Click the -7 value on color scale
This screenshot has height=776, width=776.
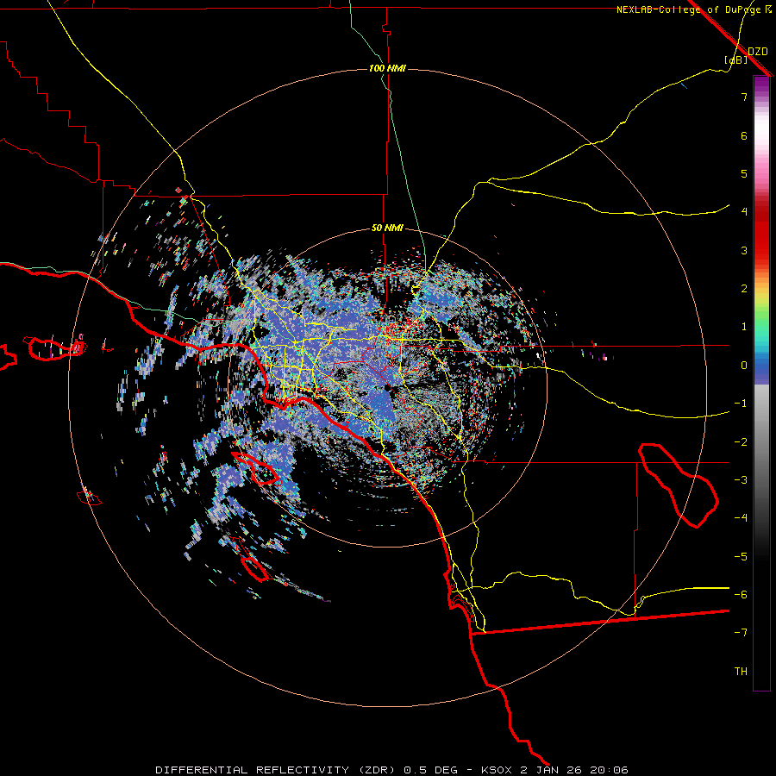tap(741, 633)
